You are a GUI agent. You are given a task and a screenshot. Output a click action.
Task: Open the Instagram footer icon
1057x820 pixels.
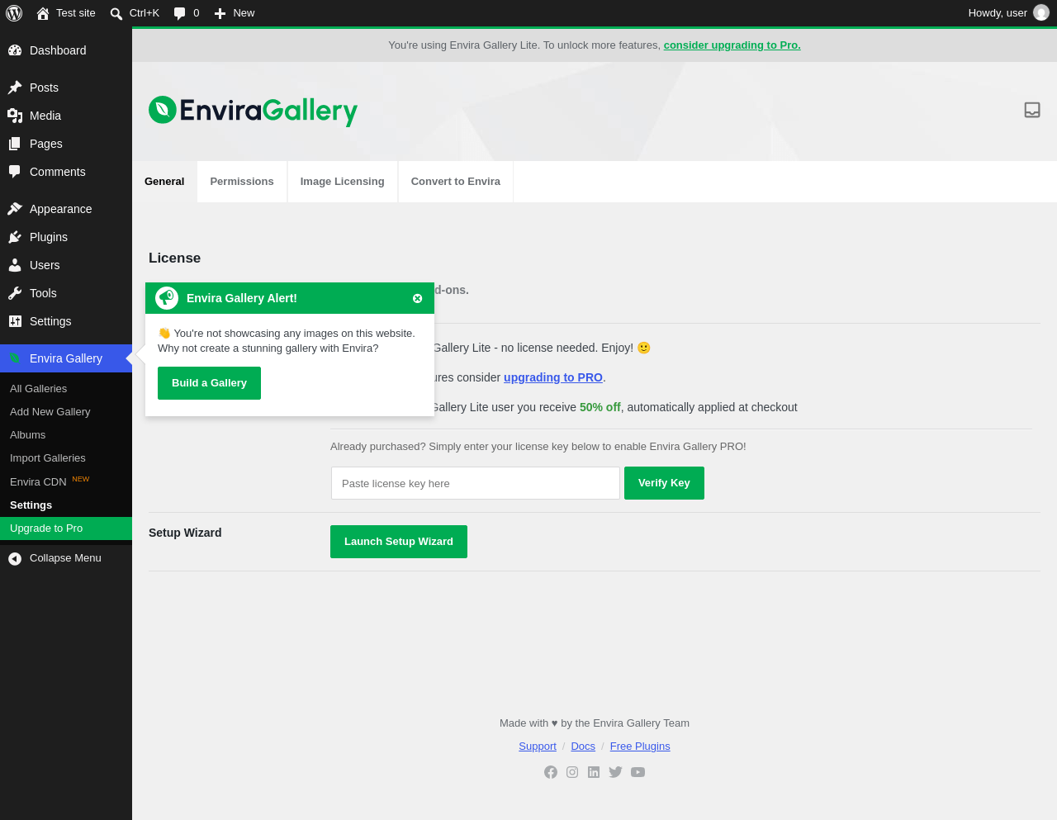(x=572, y=772)
